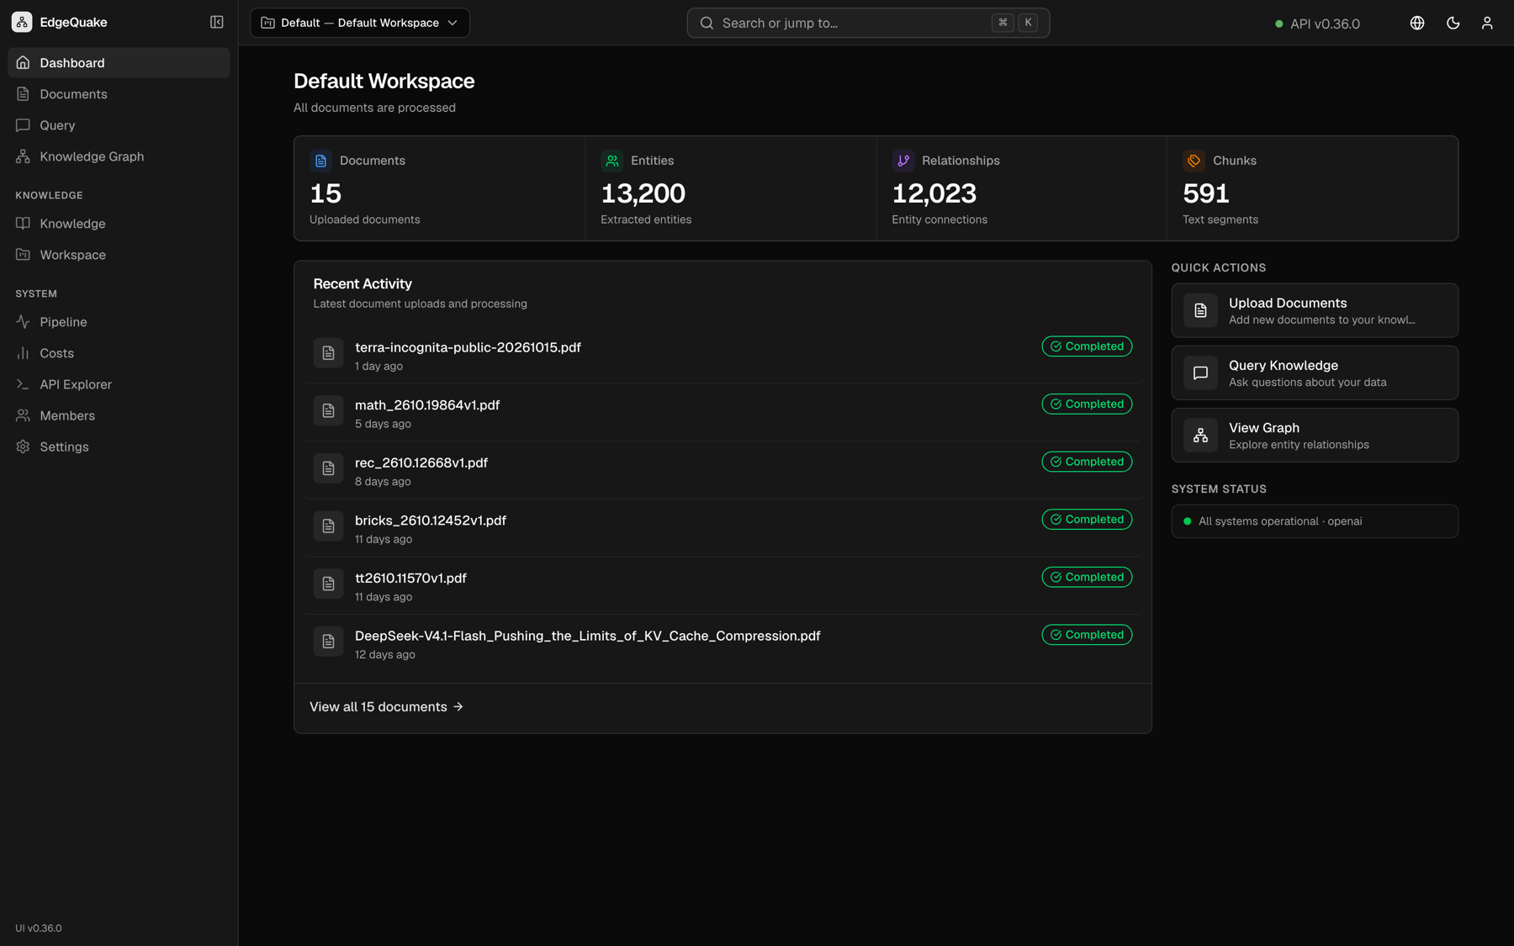Click Upload Documents quick action

point(1315,310)
